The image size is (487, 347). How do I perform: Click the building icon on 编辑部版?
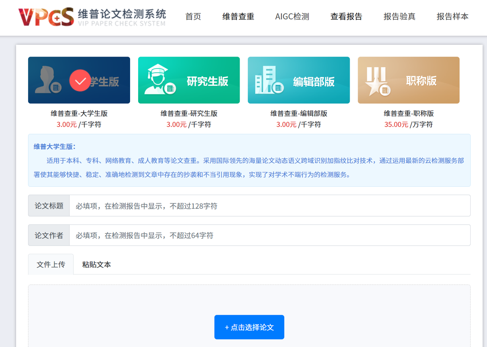point(269,80)
